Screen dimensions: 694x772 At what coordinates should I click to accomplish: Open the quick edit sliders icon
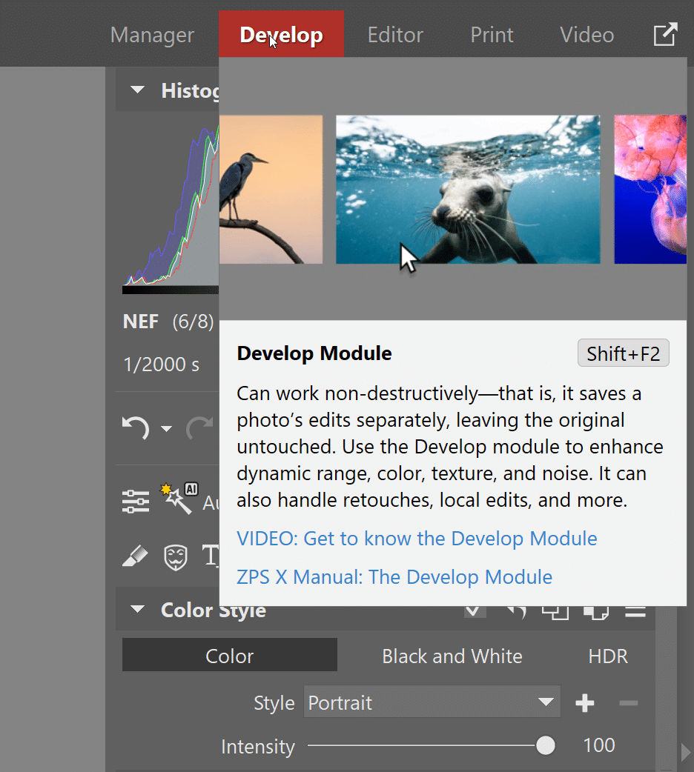tap(136, 501)
